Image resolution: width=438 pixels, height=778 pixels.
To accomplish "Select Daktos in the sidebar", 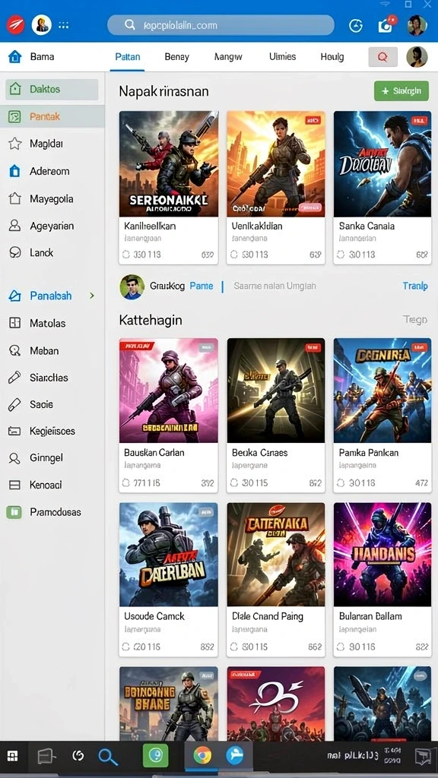I will coord(52,90).
